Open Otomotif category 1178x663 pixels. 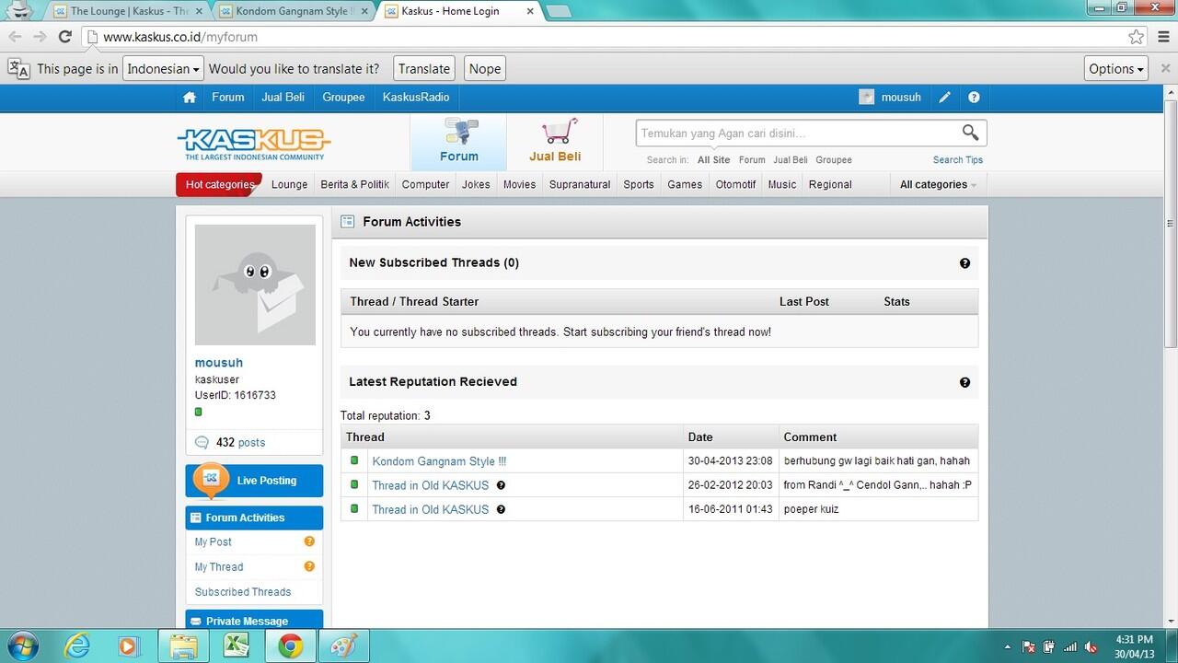[735, 184]
